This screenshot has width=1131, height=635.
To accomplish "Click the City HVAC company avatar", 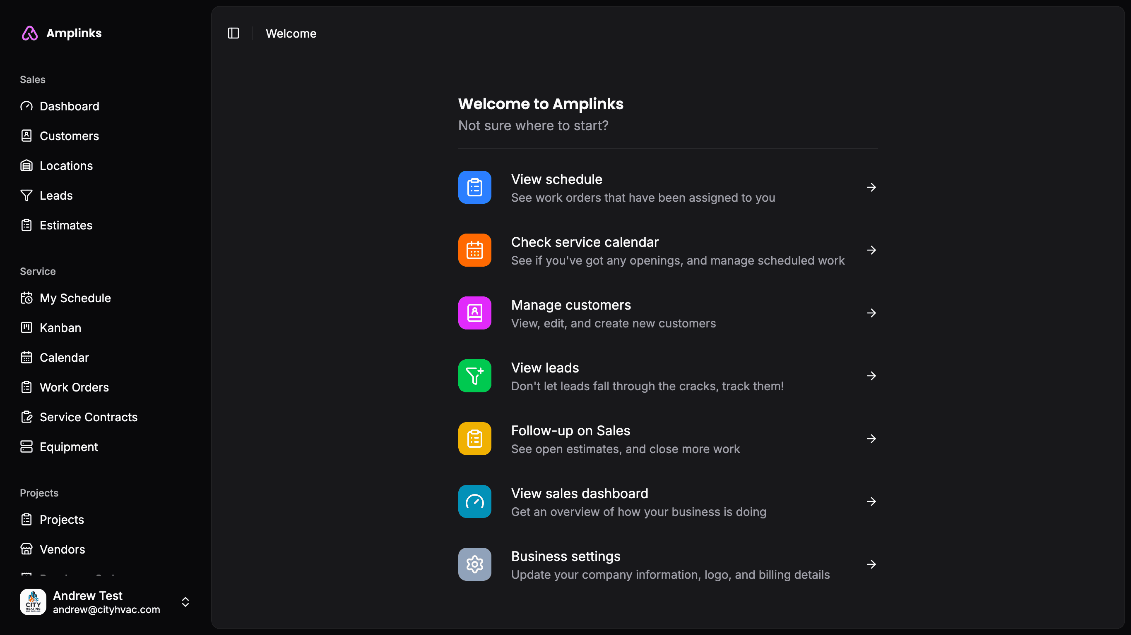I will (33, 602).
